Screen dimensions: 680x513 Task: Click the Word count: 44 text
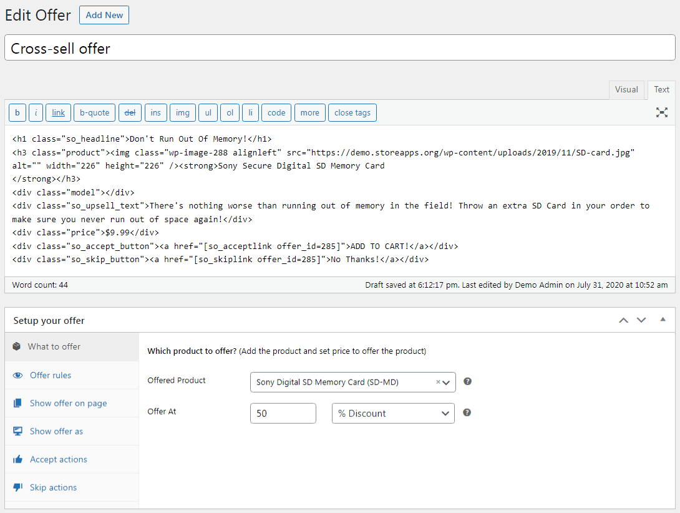point(40,285)
